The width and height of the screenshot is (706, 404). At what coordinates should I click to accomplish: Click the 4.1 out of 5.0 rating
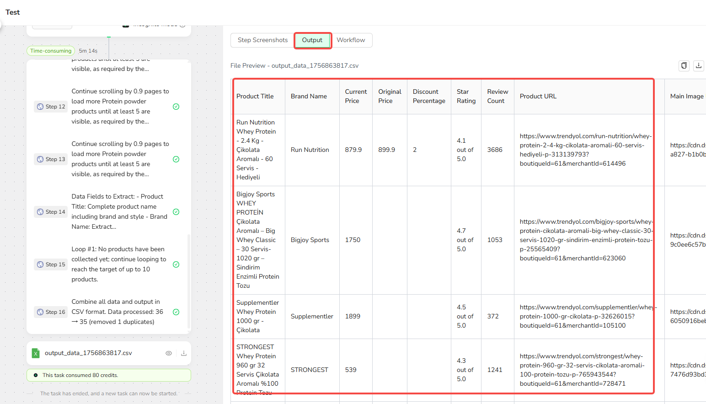pos(466,150)
